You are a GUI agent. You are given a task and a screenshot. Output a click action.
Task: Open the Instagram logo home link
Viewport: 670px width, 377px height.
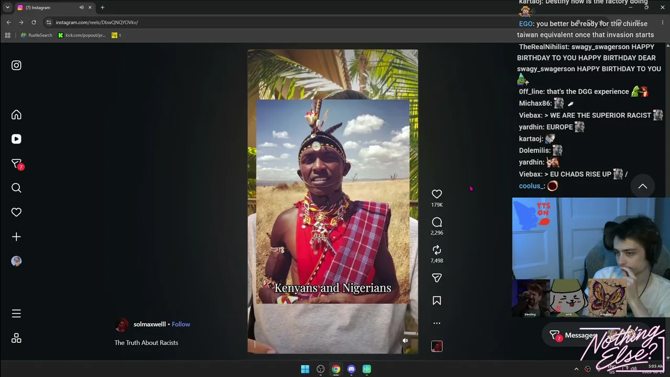16,65
